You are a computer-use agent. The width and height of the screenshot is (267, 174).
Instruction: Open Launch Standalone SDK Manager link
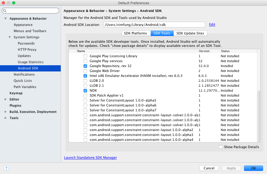click(90, 157)
